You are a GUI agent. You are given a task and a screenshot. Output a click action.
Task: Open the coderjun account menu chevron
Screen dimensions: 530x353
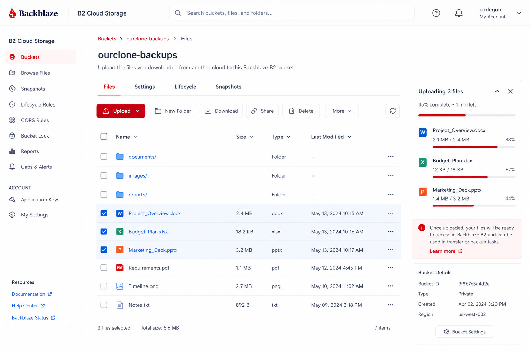coord(519,13)
